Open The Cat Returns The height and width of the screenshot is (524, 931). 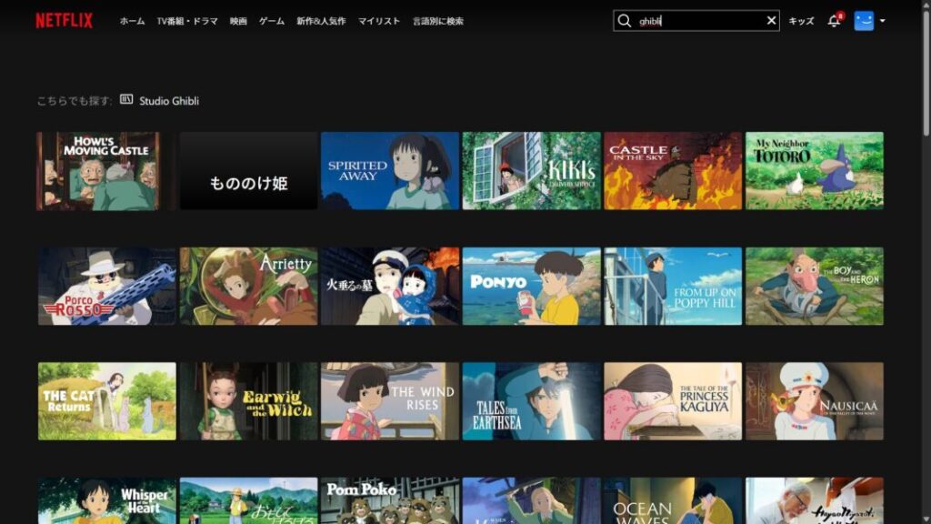pyautogui.click(x=107, y=401)
